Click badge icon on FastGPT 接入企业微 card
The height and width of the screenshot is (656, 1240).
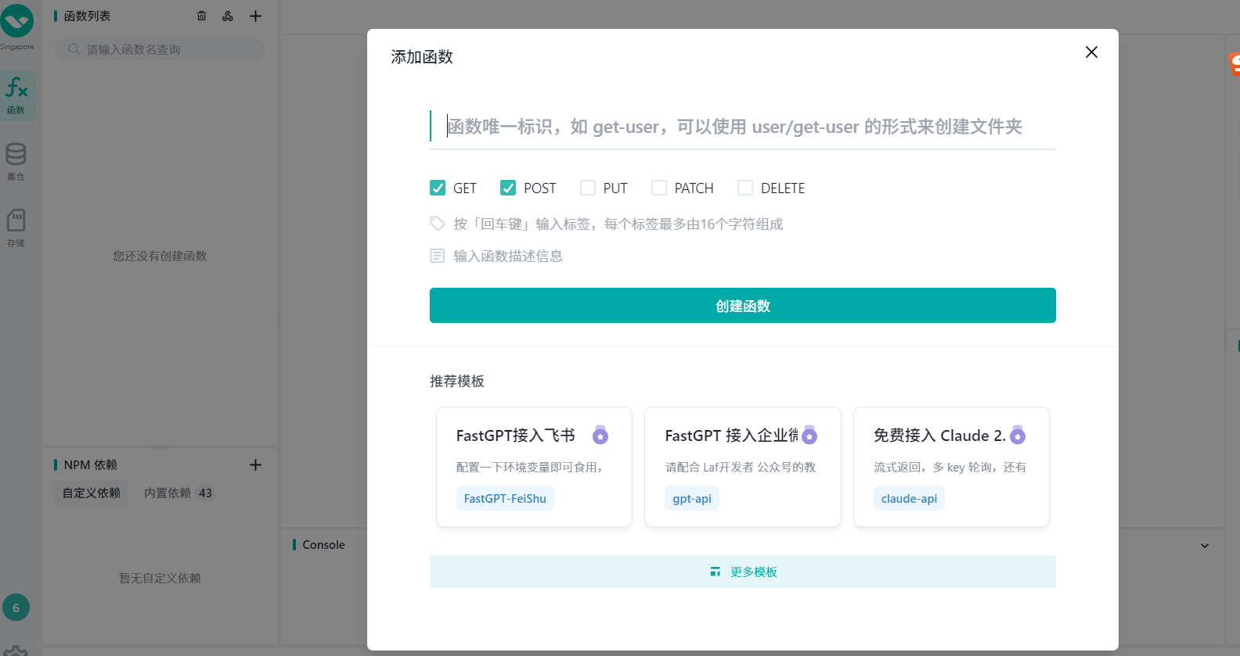click(x=809, y=435)
